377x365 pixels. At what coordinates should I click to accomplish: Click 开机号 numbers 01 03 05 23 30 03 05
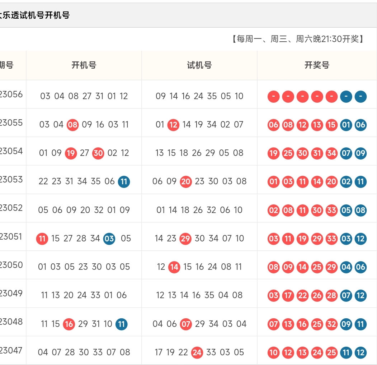pyautogui.click(x=84, y=267)
